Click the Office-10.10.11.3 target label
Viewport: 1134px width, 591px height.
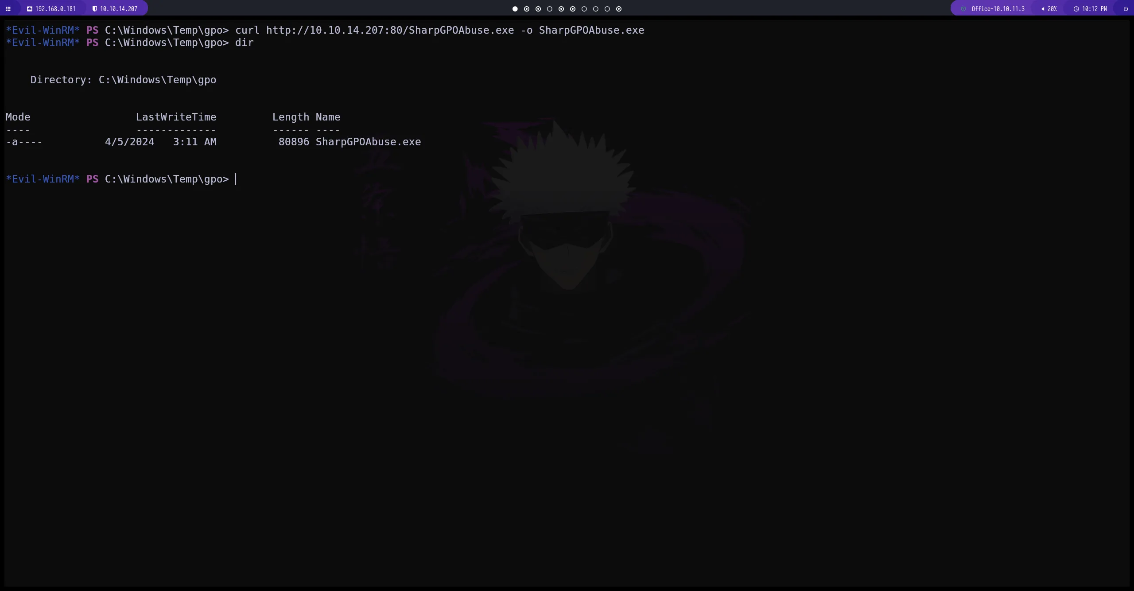(x=998, y=9)
